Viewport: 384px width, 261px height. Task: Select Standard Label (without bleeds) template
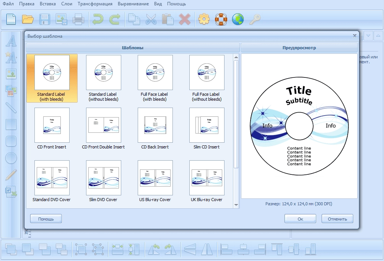pyautogui.click(x=104, y=78)
